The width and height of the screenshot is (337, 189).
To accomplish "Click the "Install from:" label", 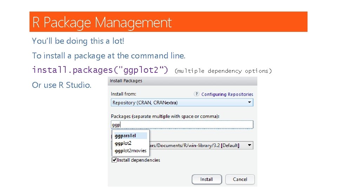I will coord(124,94).
